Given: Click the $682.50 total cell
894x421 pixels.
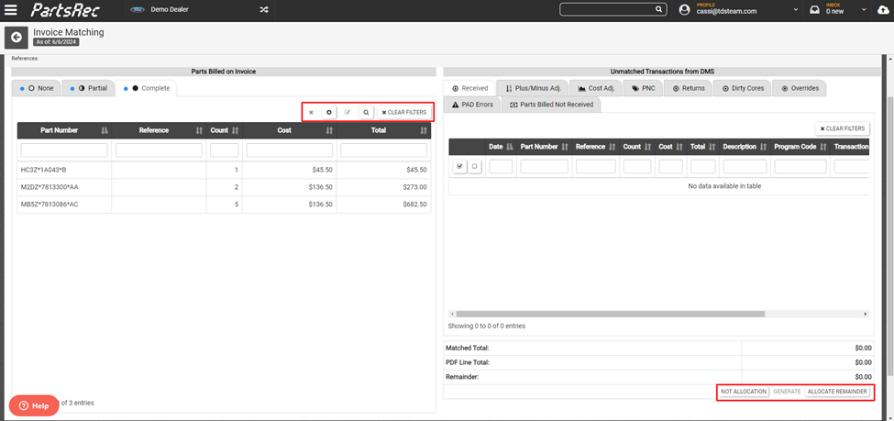Looking at the screenshot, I should (383, 205).
